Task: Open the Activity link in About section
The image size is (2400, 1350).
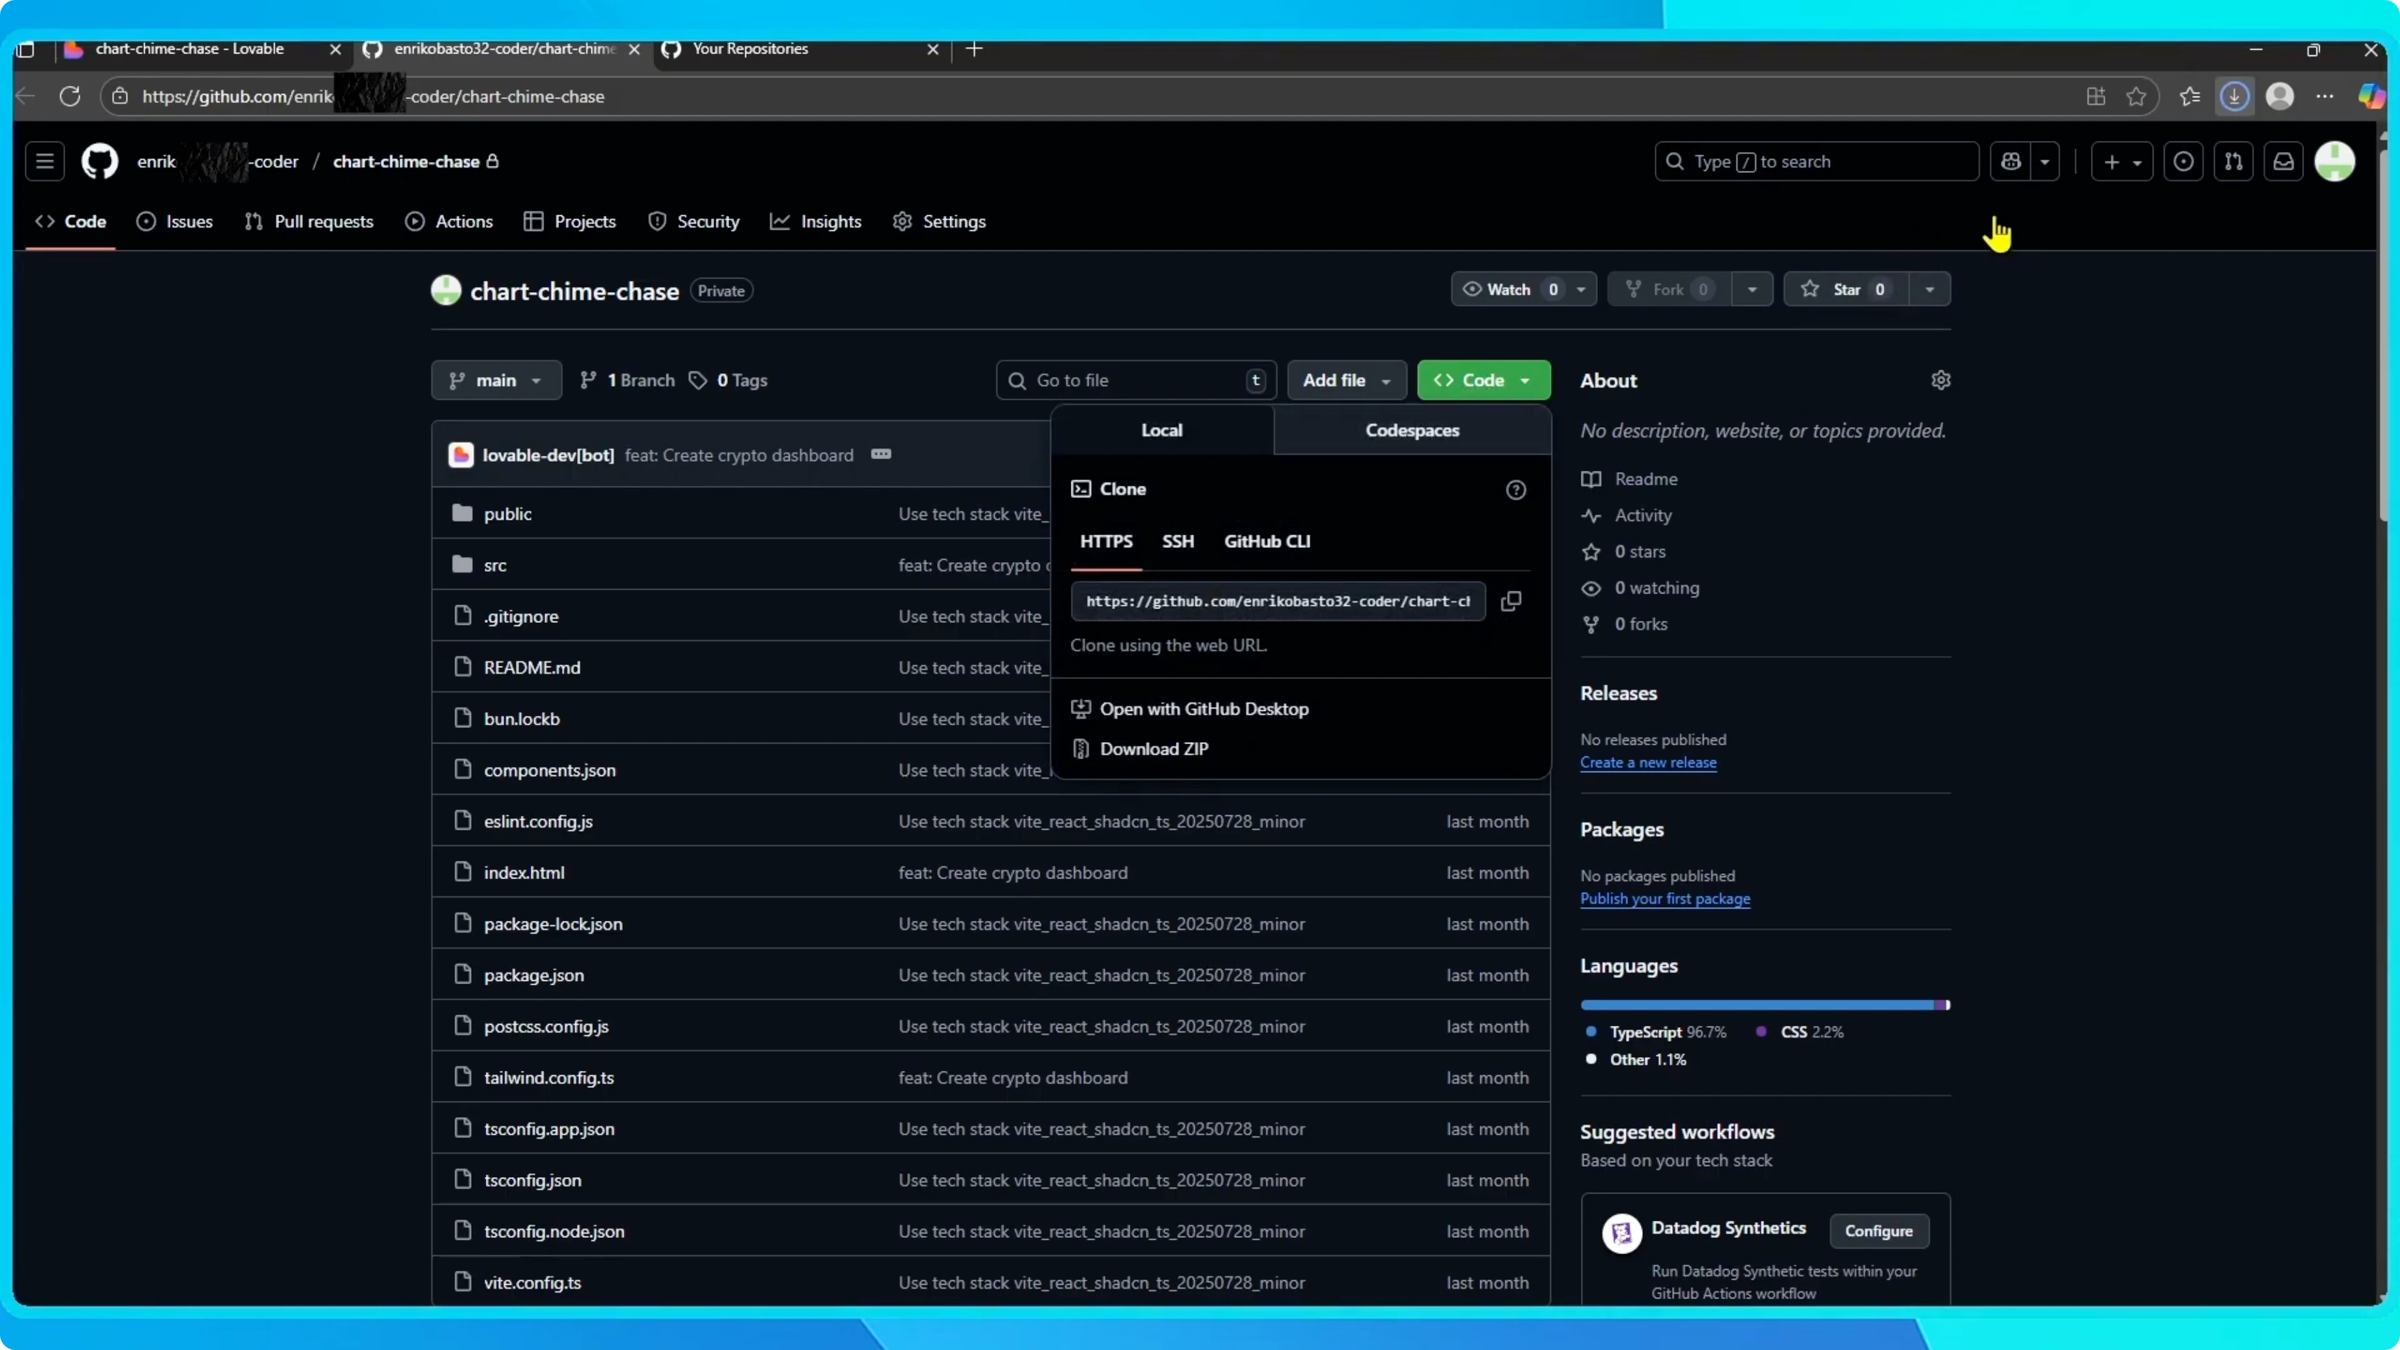Action: pos(1643,515)
